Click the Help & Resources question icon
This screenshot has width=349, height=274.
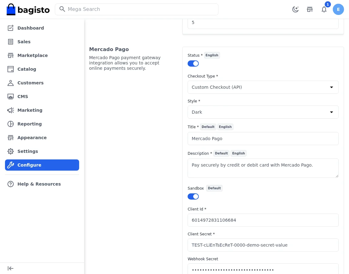point(11,184)
